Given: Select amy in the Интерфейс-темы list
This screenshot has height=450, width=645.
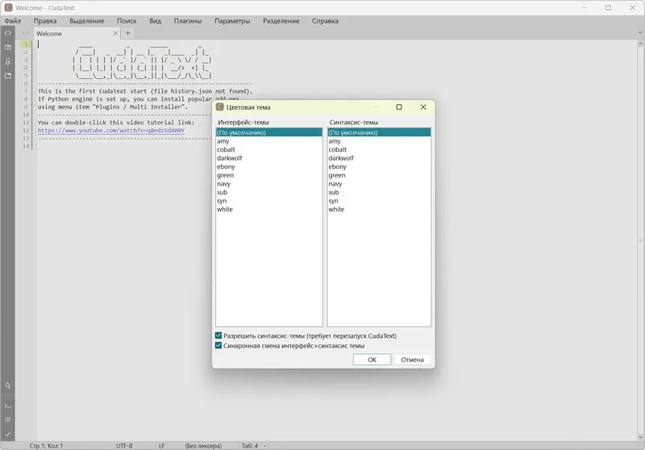Looking at the screenshot, I should point(269,141).
